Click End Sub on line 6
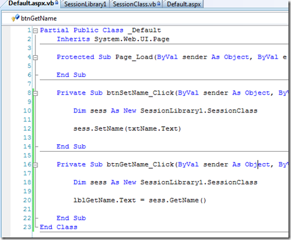The image size is (291, 240). click(71, 75)
